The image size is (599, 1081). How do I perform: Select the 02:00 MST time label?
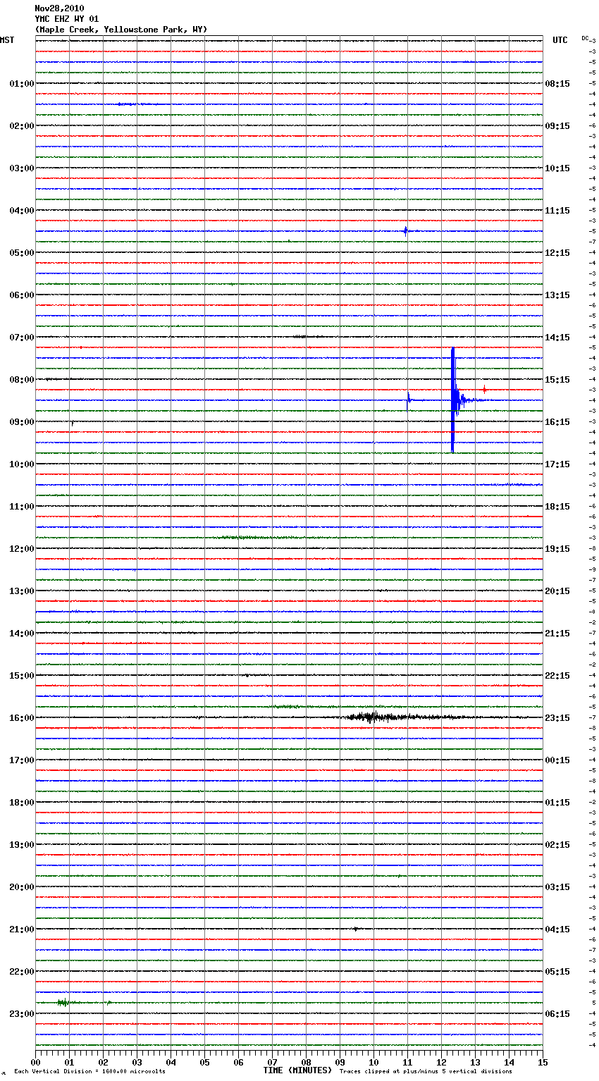[22, 126]
